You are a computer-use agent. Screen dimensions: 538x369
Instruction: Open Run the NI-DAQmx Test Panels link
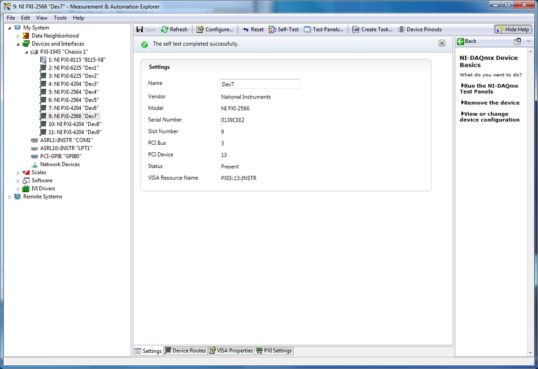(490, 89)
